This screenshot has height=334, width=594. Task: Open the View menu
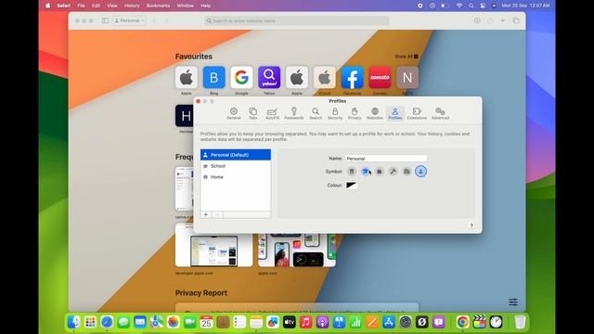coord(112,6)
